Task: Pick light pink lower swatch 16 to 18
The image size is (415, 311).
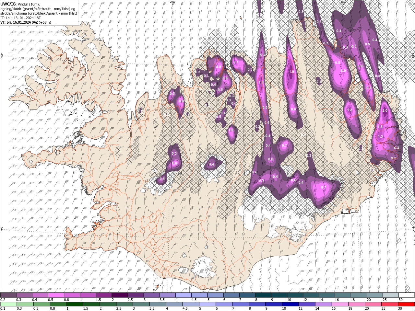Action: [339, 304]
